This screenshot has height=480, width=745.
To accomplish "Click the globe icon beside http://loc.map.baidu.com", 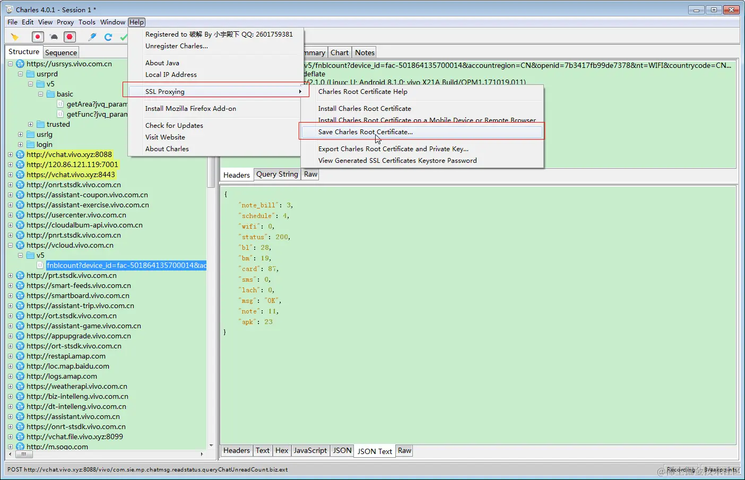I will (x=20, y=366).
